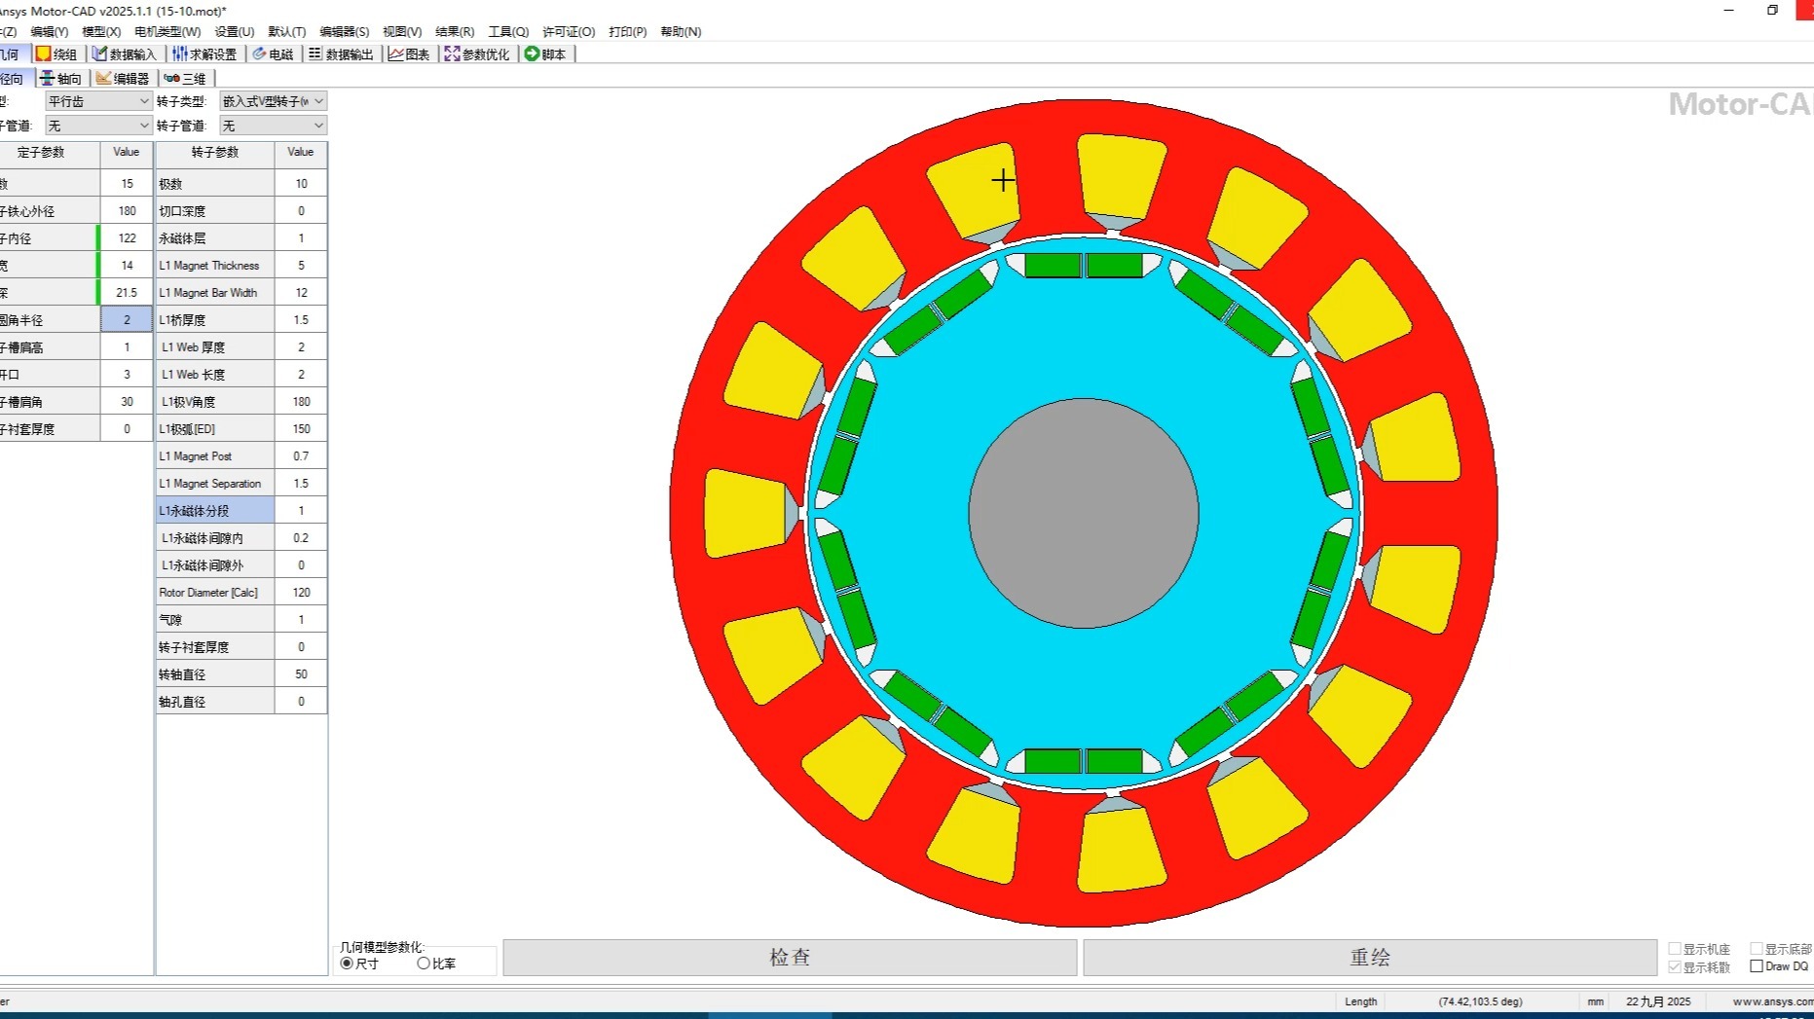The height and width of the screenshot is (1019, 1814).
Task: Edit the stator value cell showing 21.5
Action: [127, 293]
